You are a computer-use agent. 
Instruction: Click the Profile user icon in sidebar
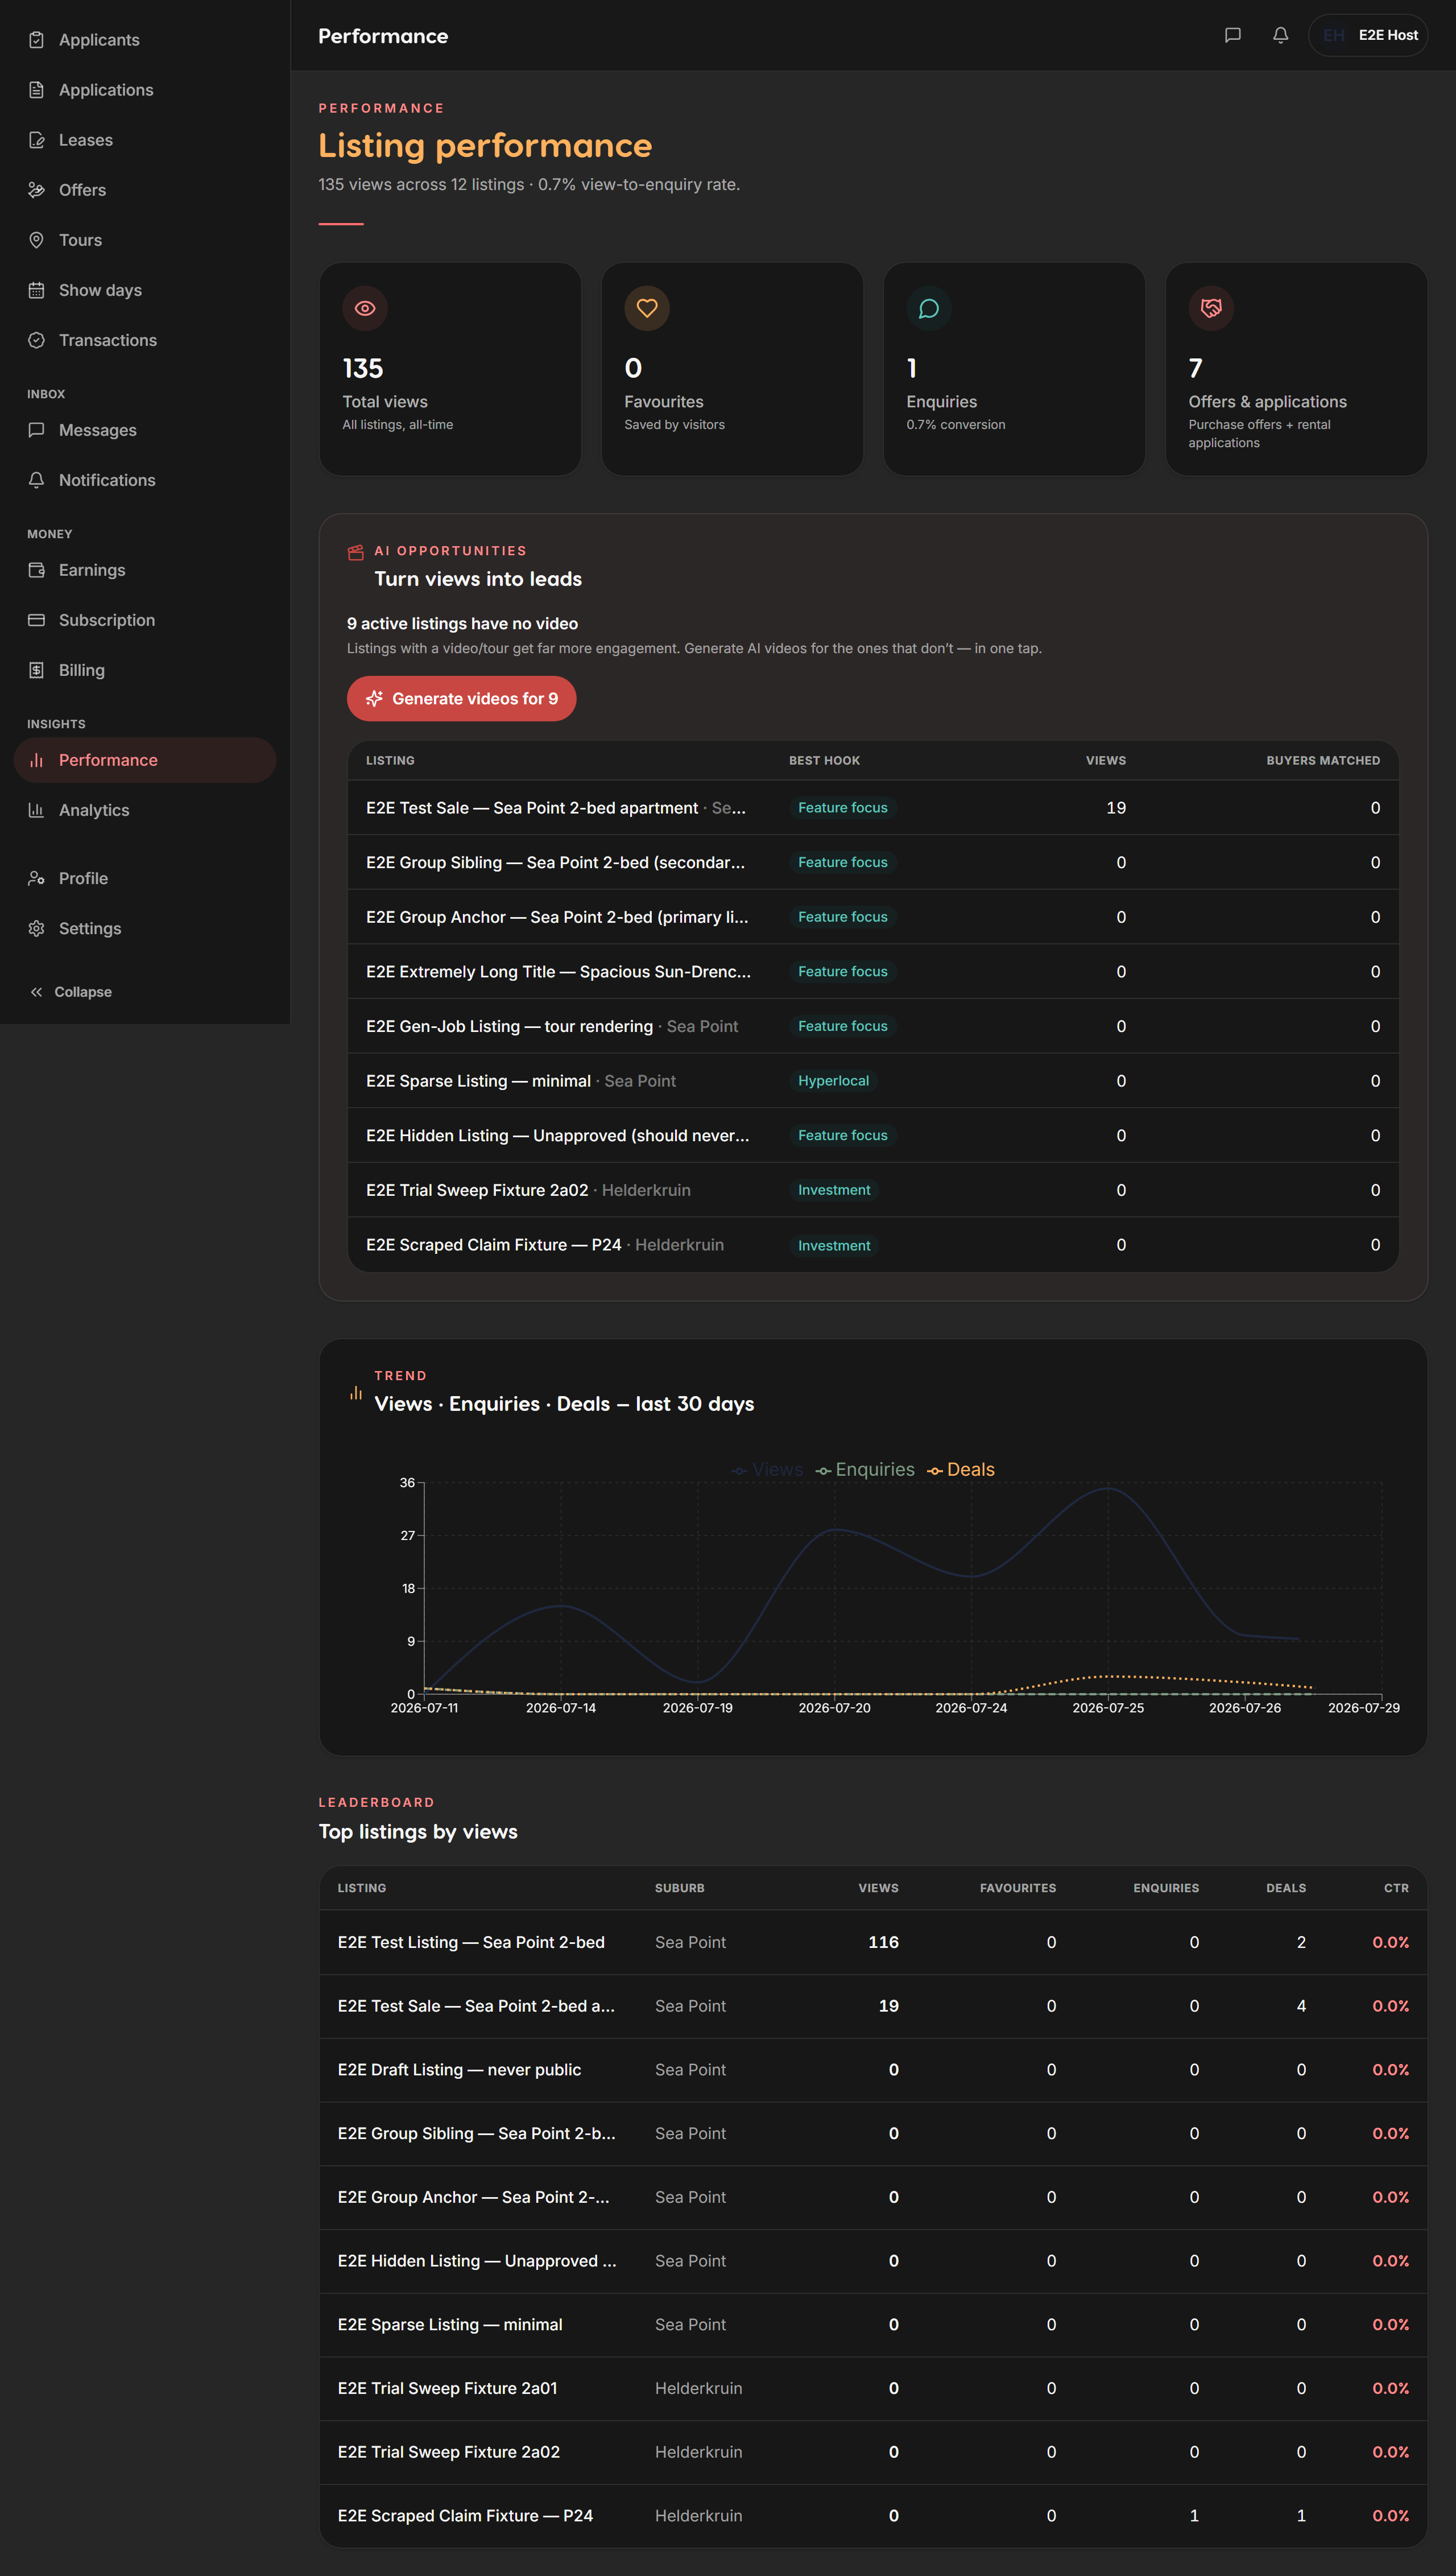coord(36,878)
